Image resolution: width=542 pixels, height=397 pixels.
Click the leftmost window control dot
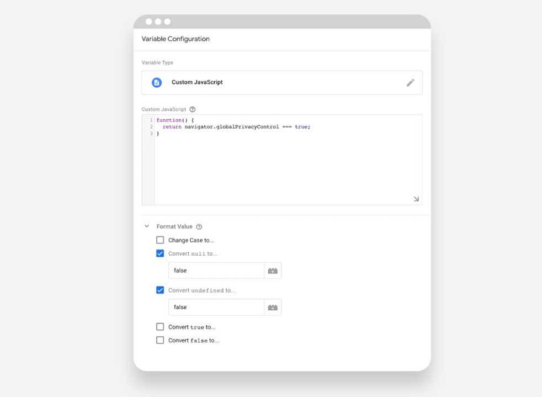(x=148, y=22)
